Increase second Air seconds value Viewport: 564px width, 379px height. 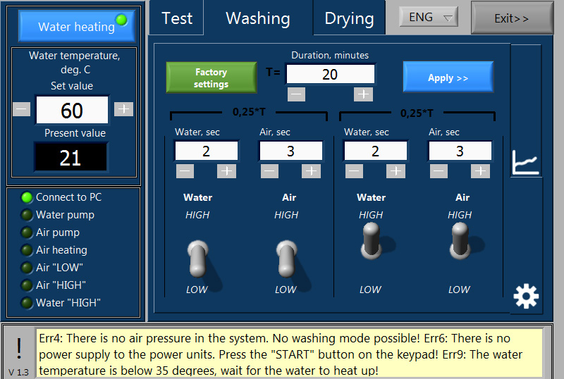point(480,170)
